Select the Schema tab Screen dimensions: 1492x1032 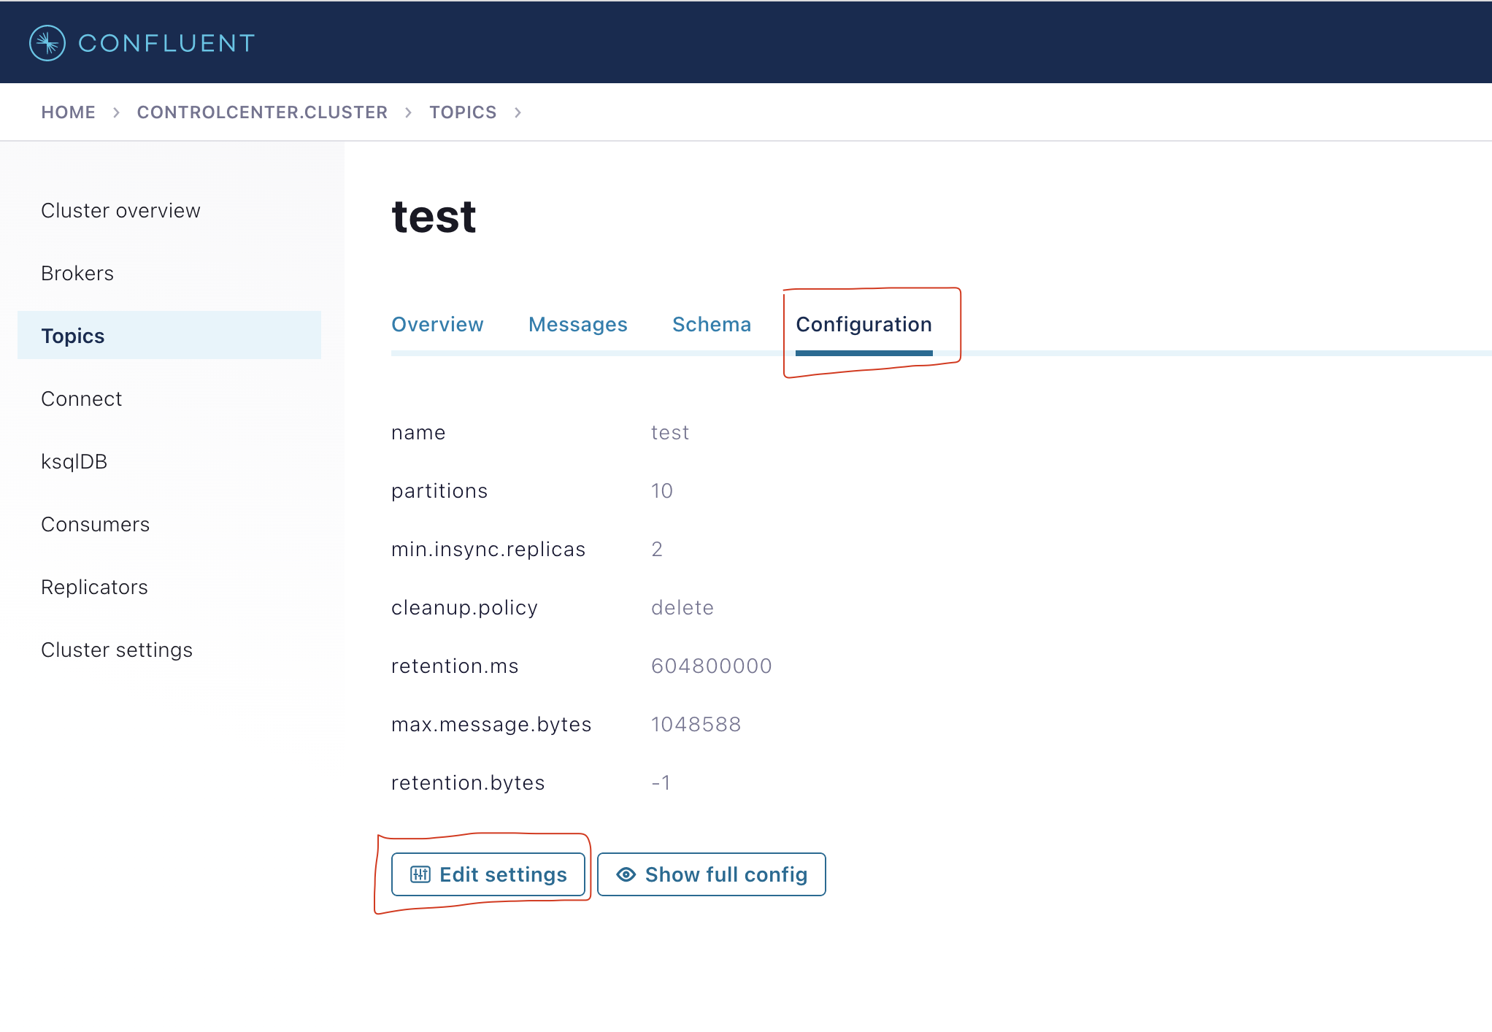tap(711, 324)
